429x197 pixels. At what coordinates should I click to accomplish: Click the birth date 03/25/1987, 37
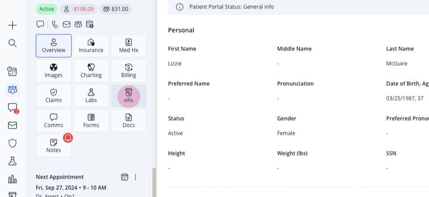[x=405, y=98]
